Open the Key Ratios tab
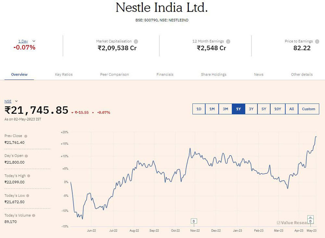Screen dimensions: 325x238 coord(64,75)
